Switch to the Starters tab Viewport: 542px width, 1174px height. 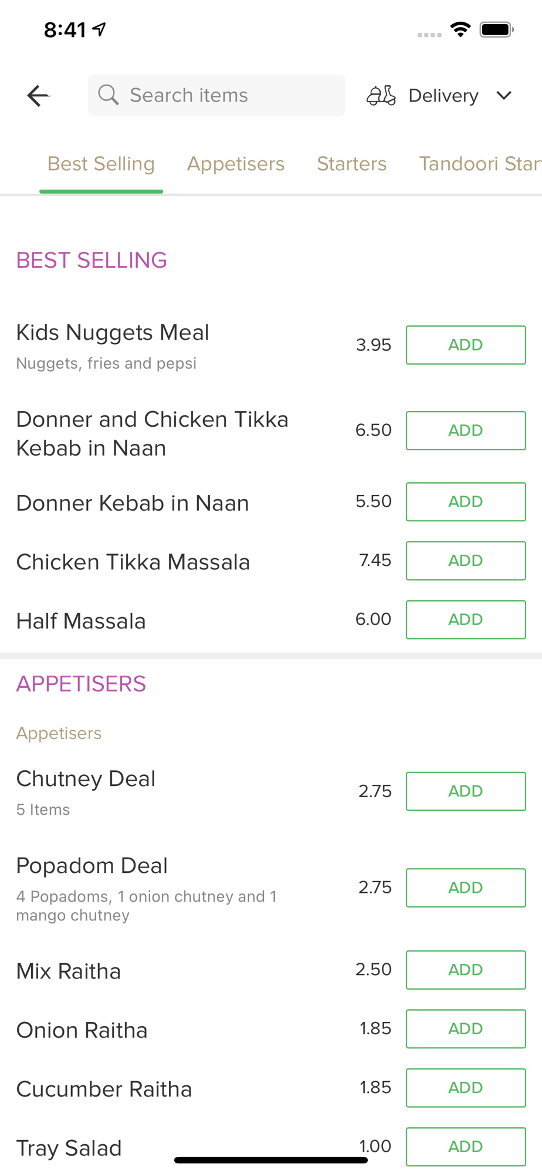[351, 164]
